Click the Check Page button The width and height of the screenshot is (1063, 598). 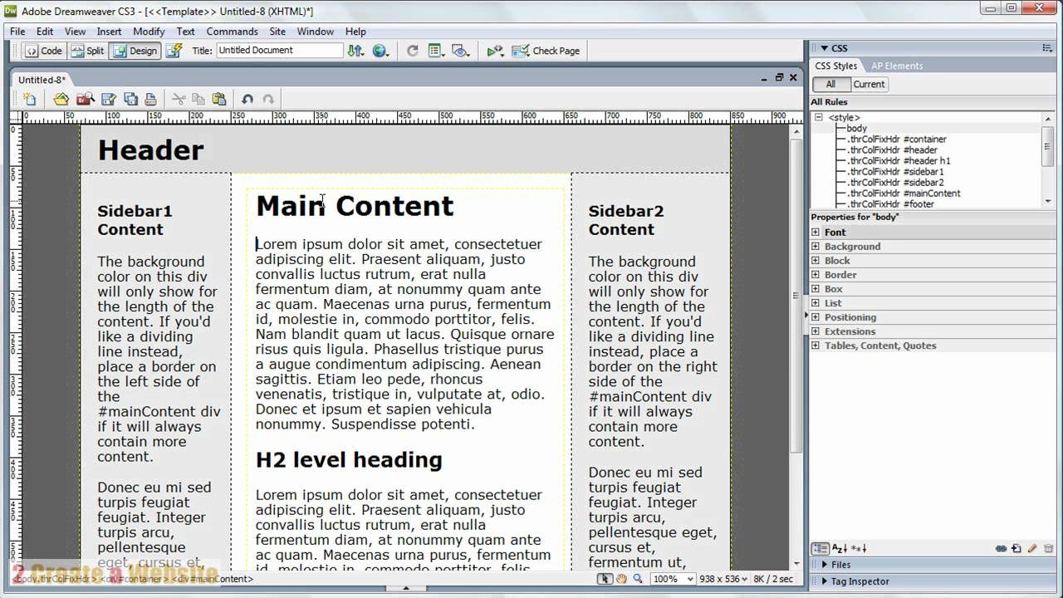[x=546, y=51]
